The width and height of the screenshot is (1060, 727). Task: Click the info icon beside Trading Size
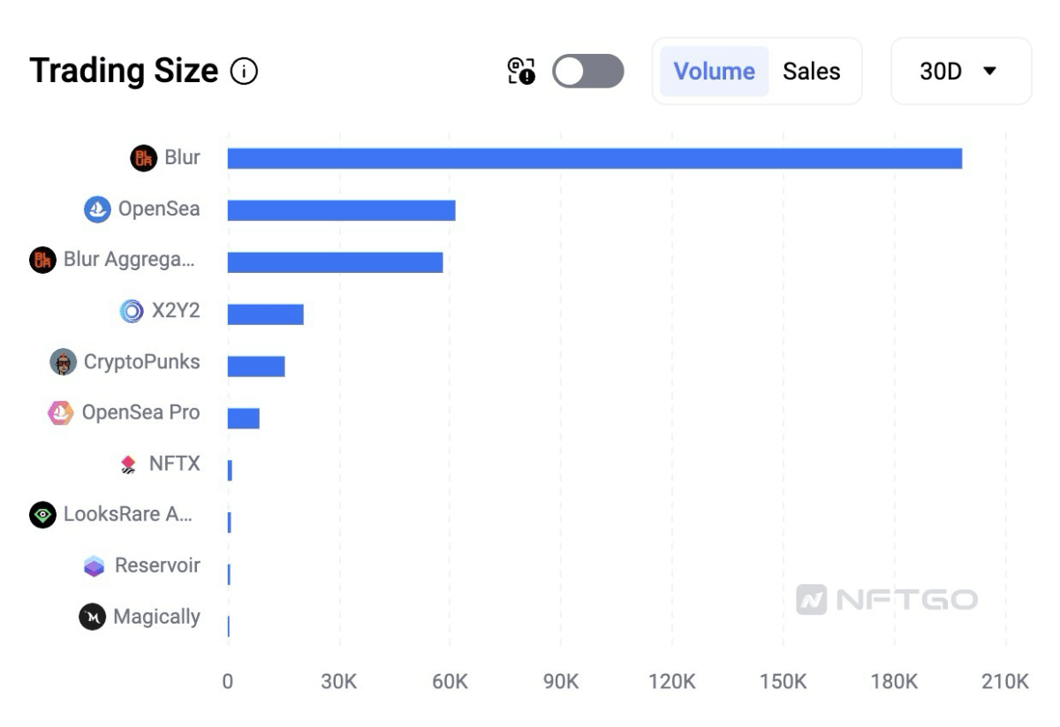pos(244,71)
